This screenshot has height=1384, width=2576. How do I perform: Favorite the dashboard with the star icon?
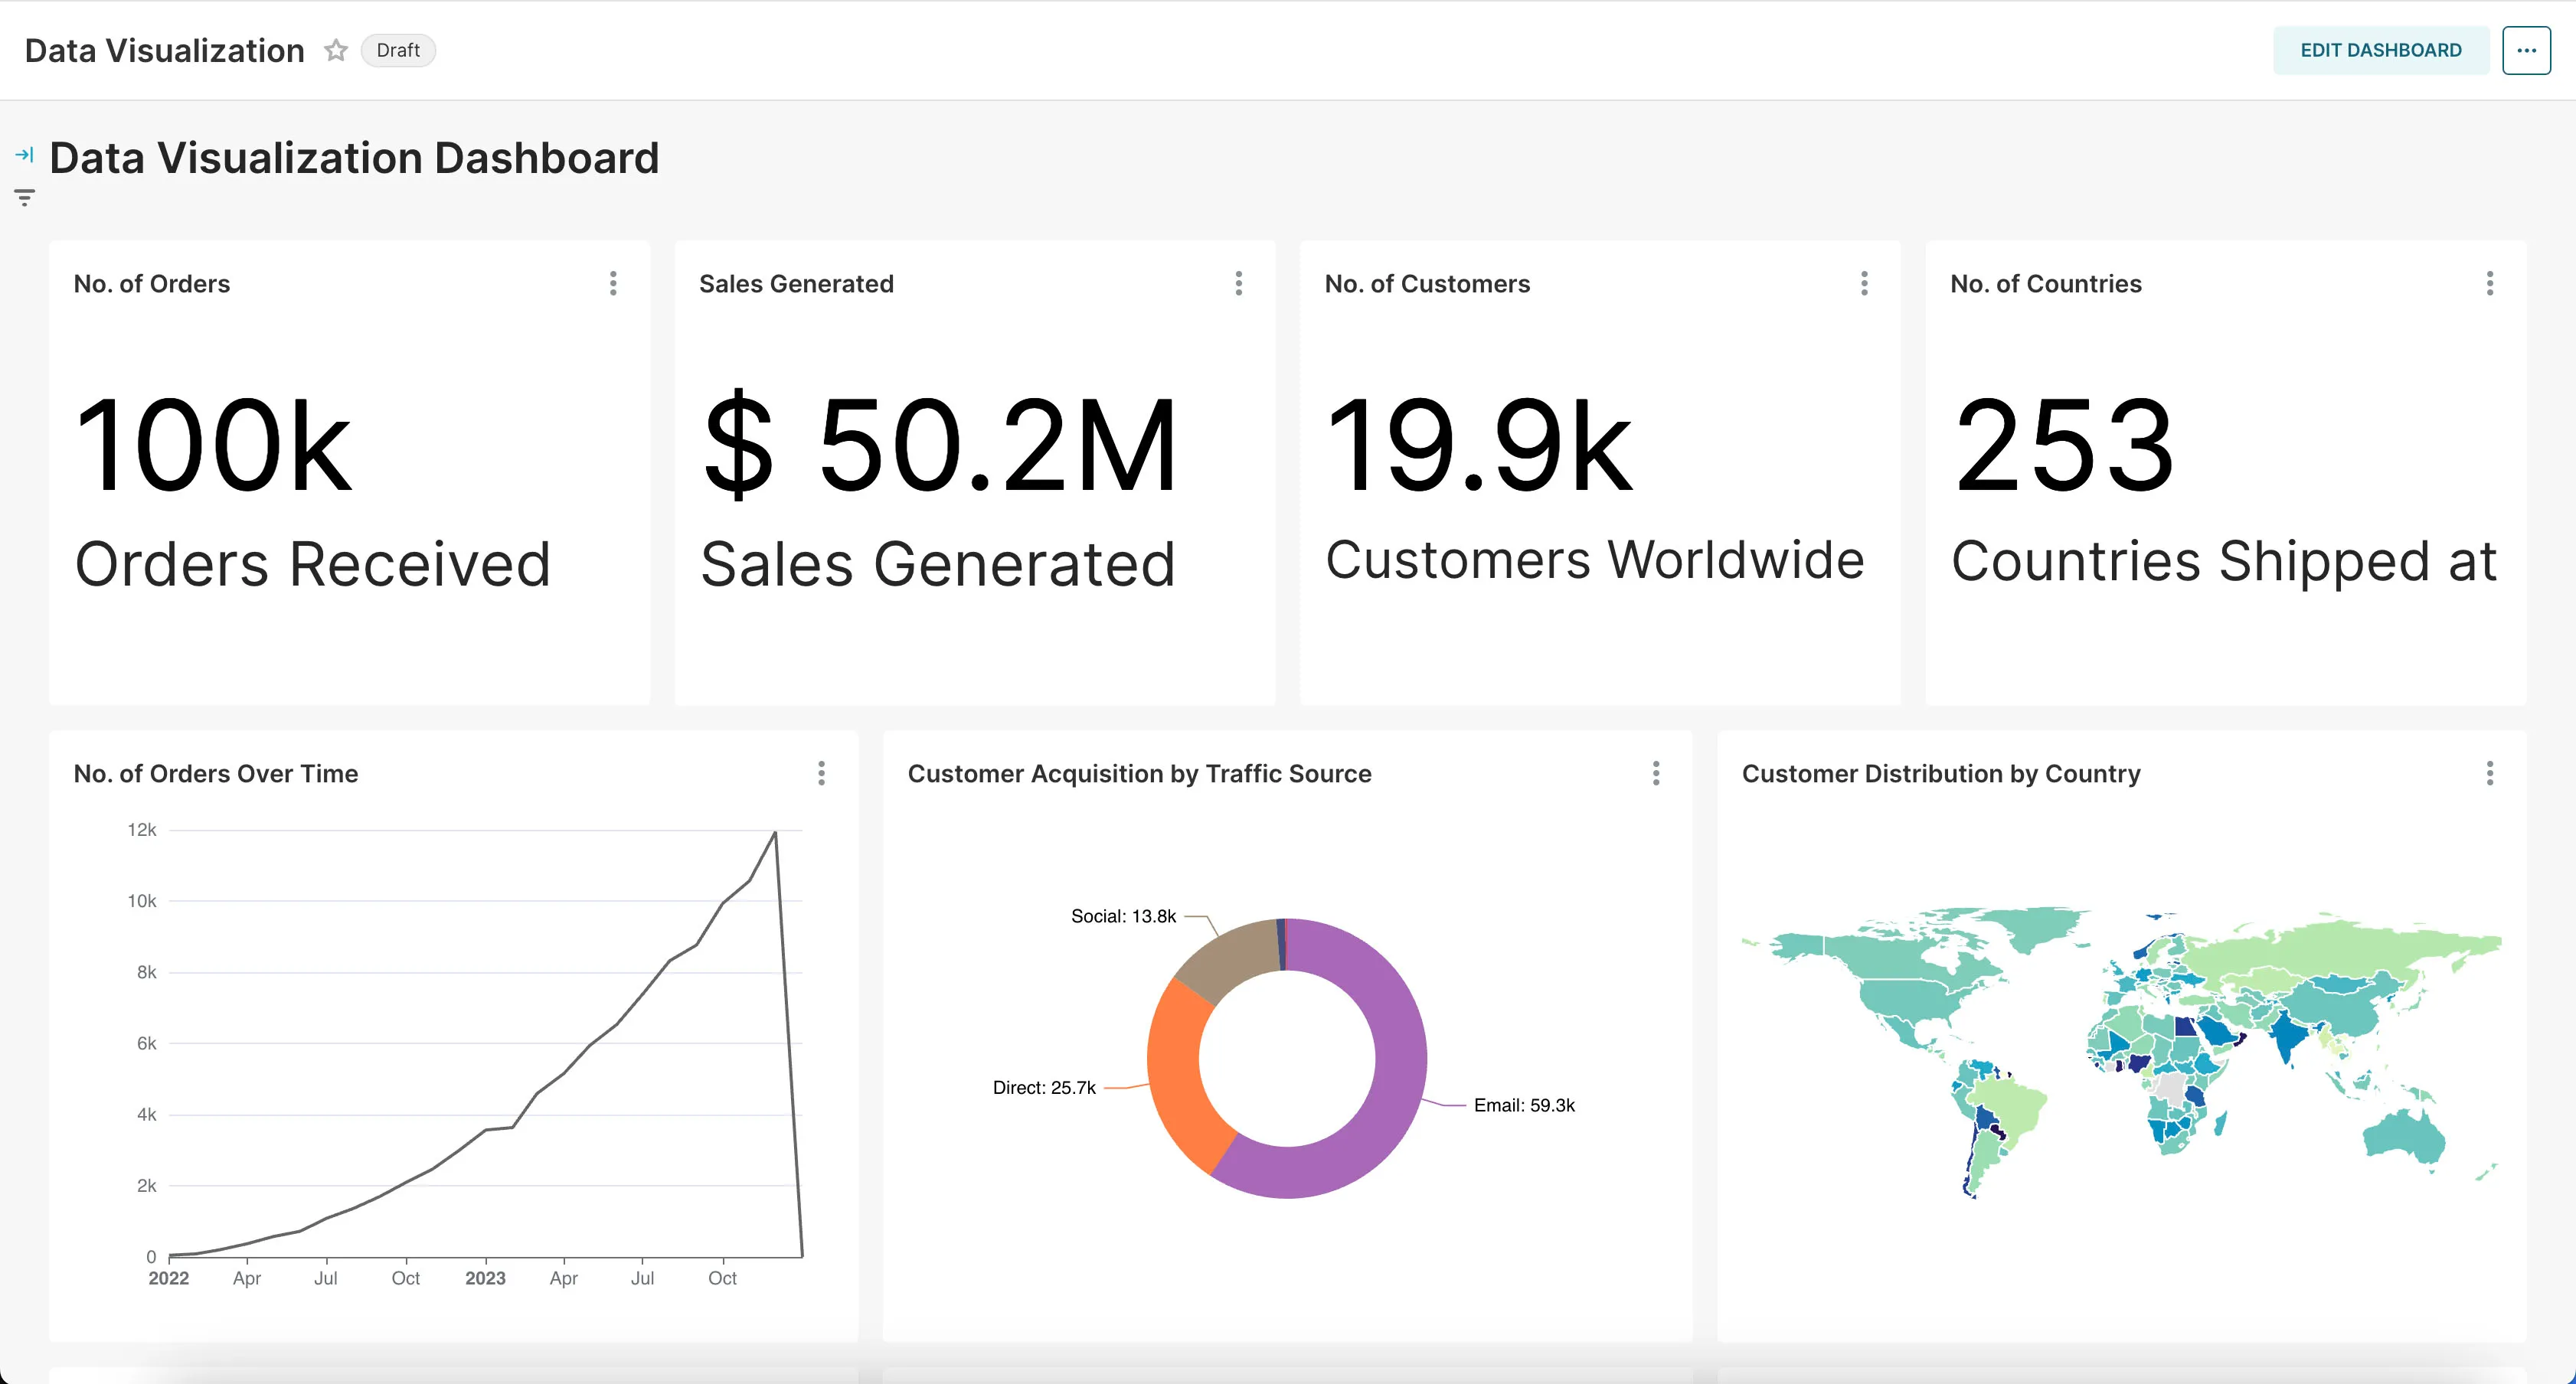[336, 50]
